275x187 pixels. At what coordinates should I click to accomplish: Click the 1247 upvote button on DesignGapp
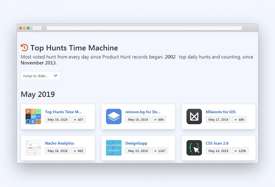(x=160, y=151)
